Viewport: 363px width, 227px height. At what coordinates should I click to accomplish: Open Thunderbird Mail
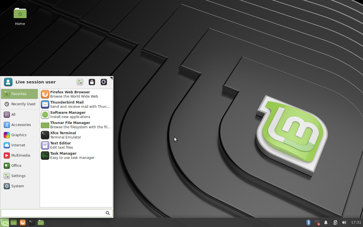(x=67, y=104)
